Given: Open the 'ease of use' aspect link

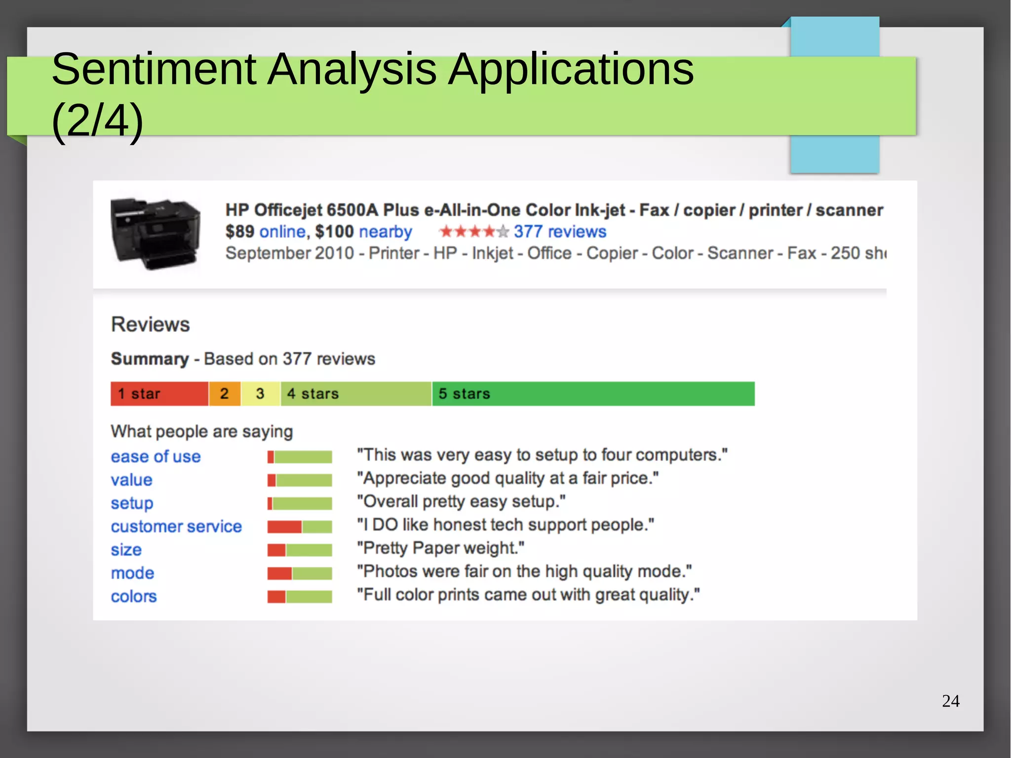Looking at the screenshot, I should (x=156, y=457).
